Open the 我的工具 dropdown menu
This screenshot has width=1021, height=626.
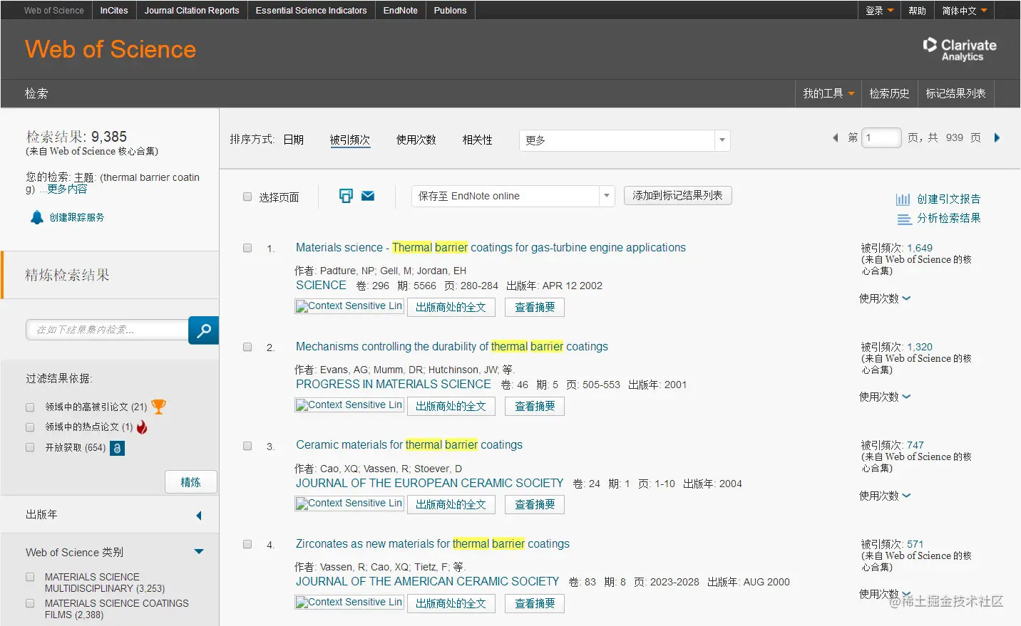828,93
